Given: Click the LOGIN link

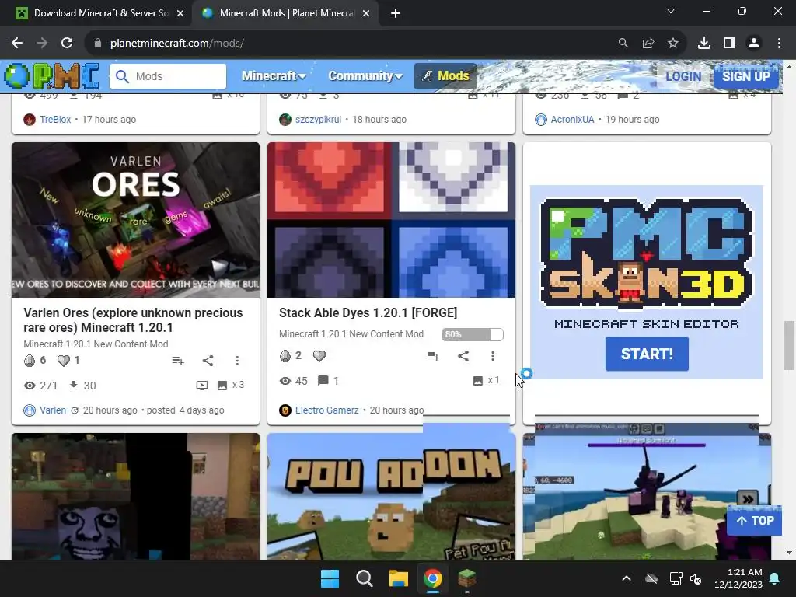Looking at the screenshot, I should click(683, 76).
